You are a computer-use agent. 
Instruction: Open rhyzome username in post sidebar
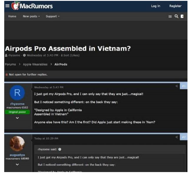point(17,104)
